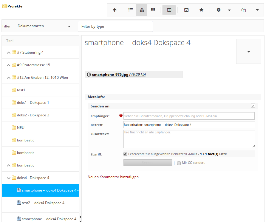The height and width of the screenshot is (222, 266).
Task: Switch to list view icon
Action: click(x=130, y=10)
